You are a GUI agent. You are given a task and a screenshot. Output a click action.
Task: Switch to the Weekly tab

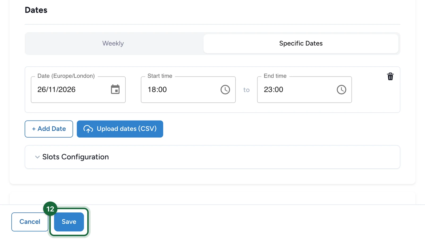coord(113,43)
